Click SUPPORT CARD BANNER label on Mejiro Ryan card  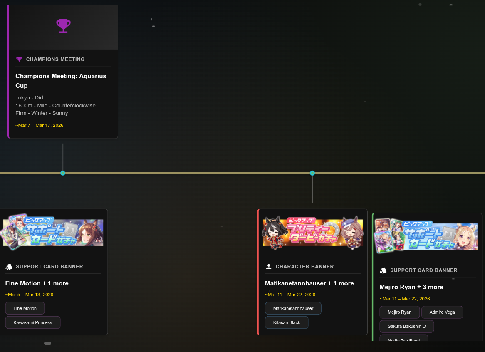click(424, 270)
